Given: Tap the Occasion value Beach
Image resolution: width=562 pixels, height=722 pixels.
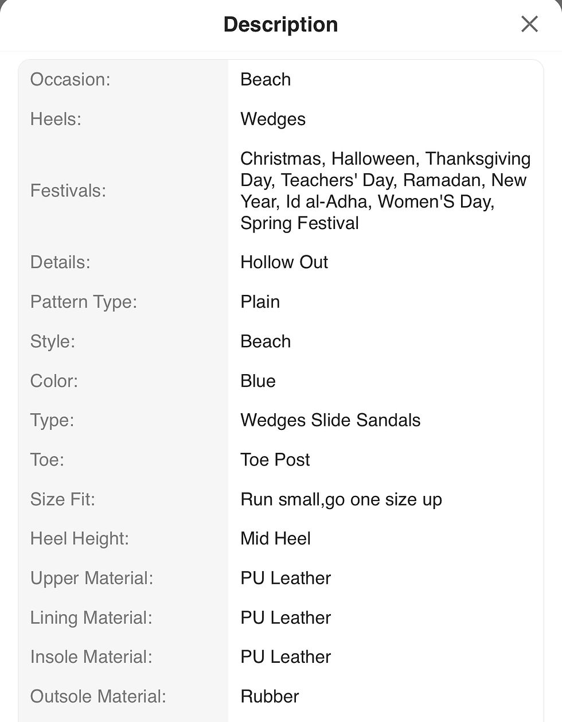Looking at the screenshot, I should 266,79.
